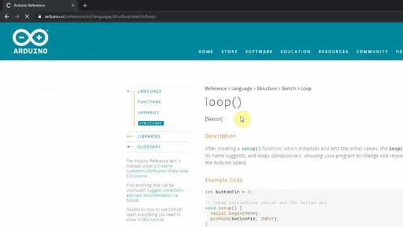Open the EDUCATION nav item
Image resolution: width=403 pixels, height=227 pixels.
pos(295,52)
